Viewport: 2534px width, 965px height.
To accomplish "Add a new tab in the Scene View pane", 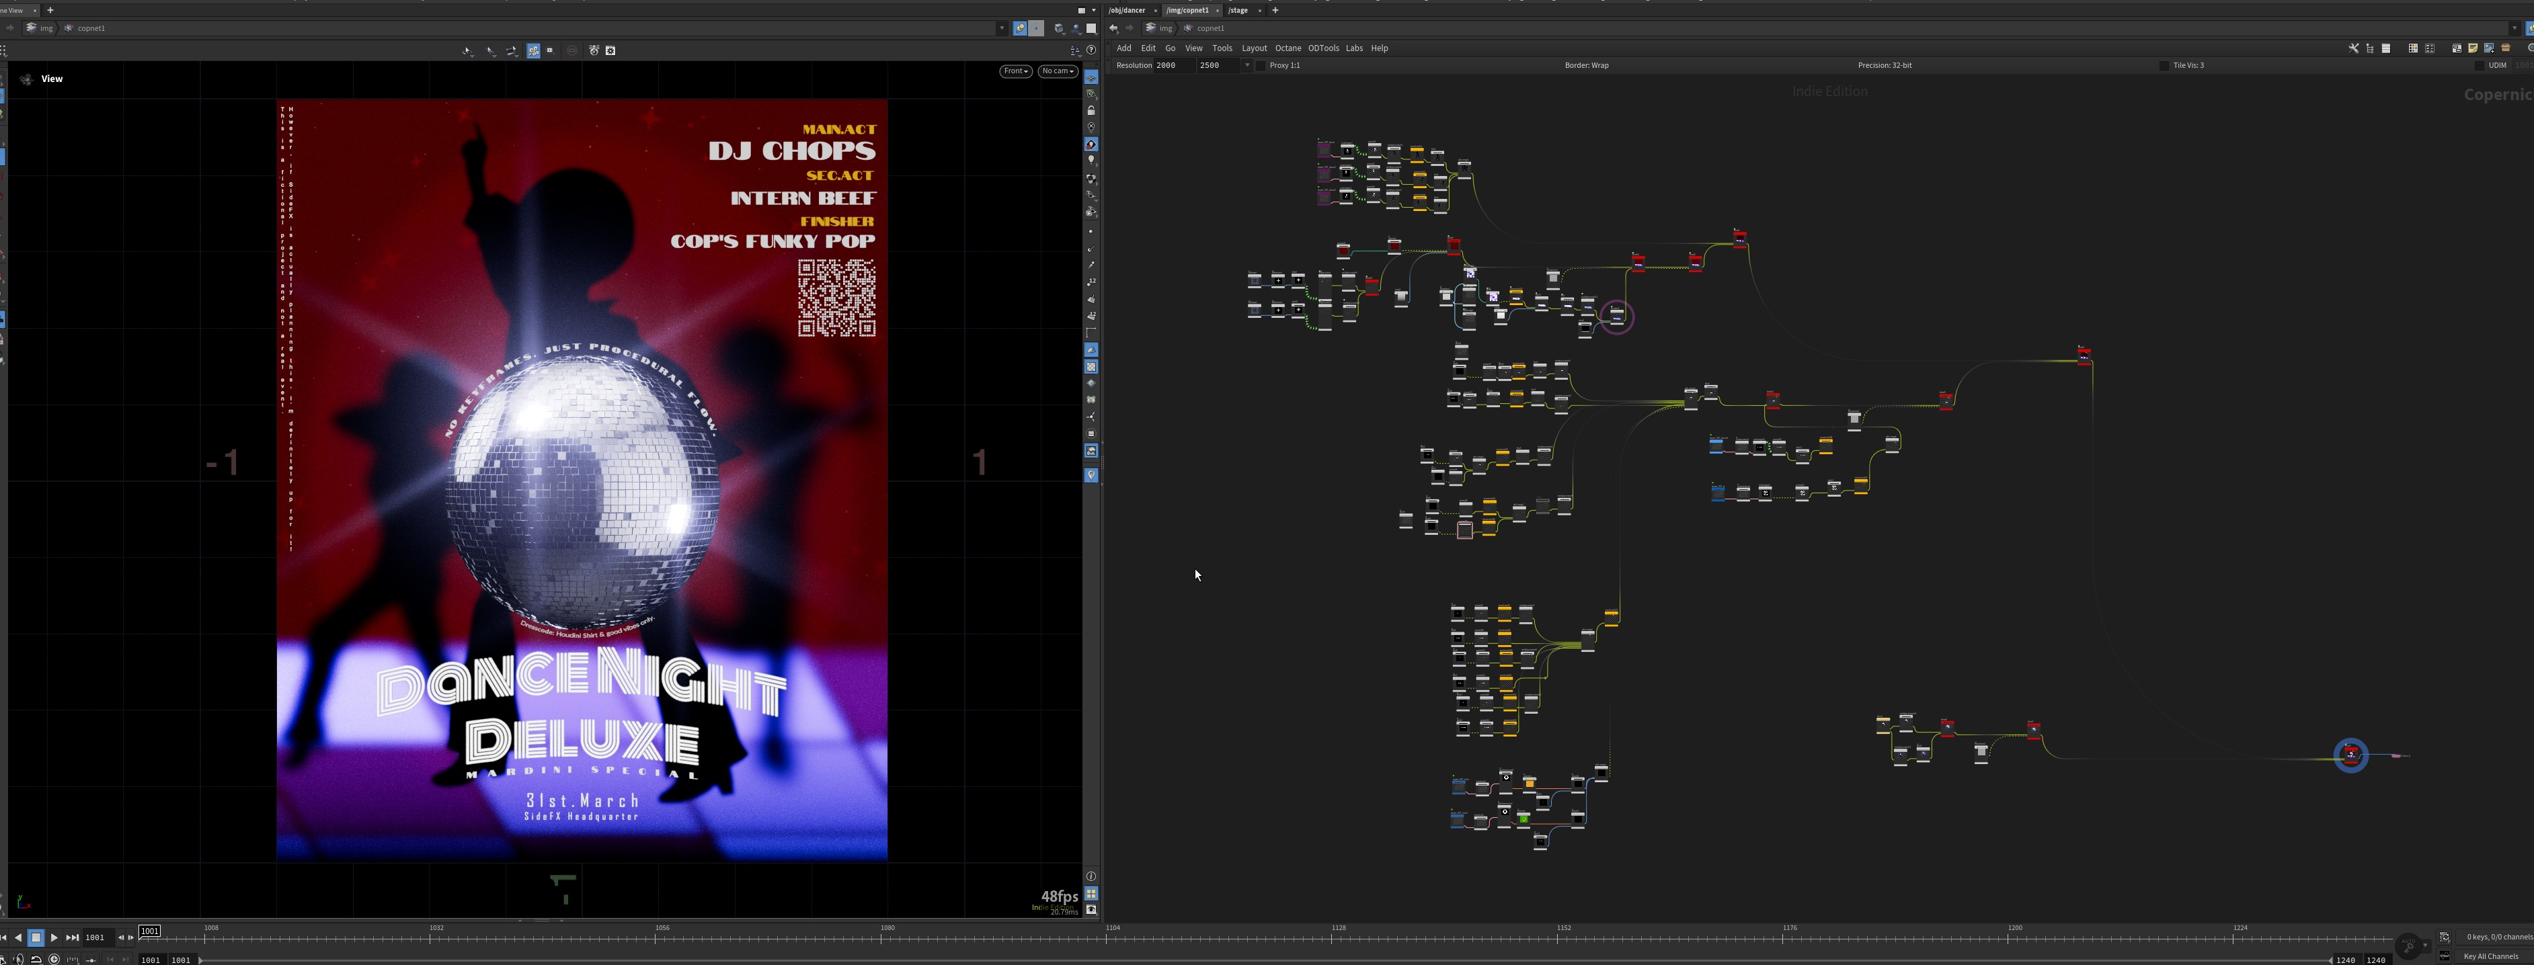I will [x=50, y=10].
